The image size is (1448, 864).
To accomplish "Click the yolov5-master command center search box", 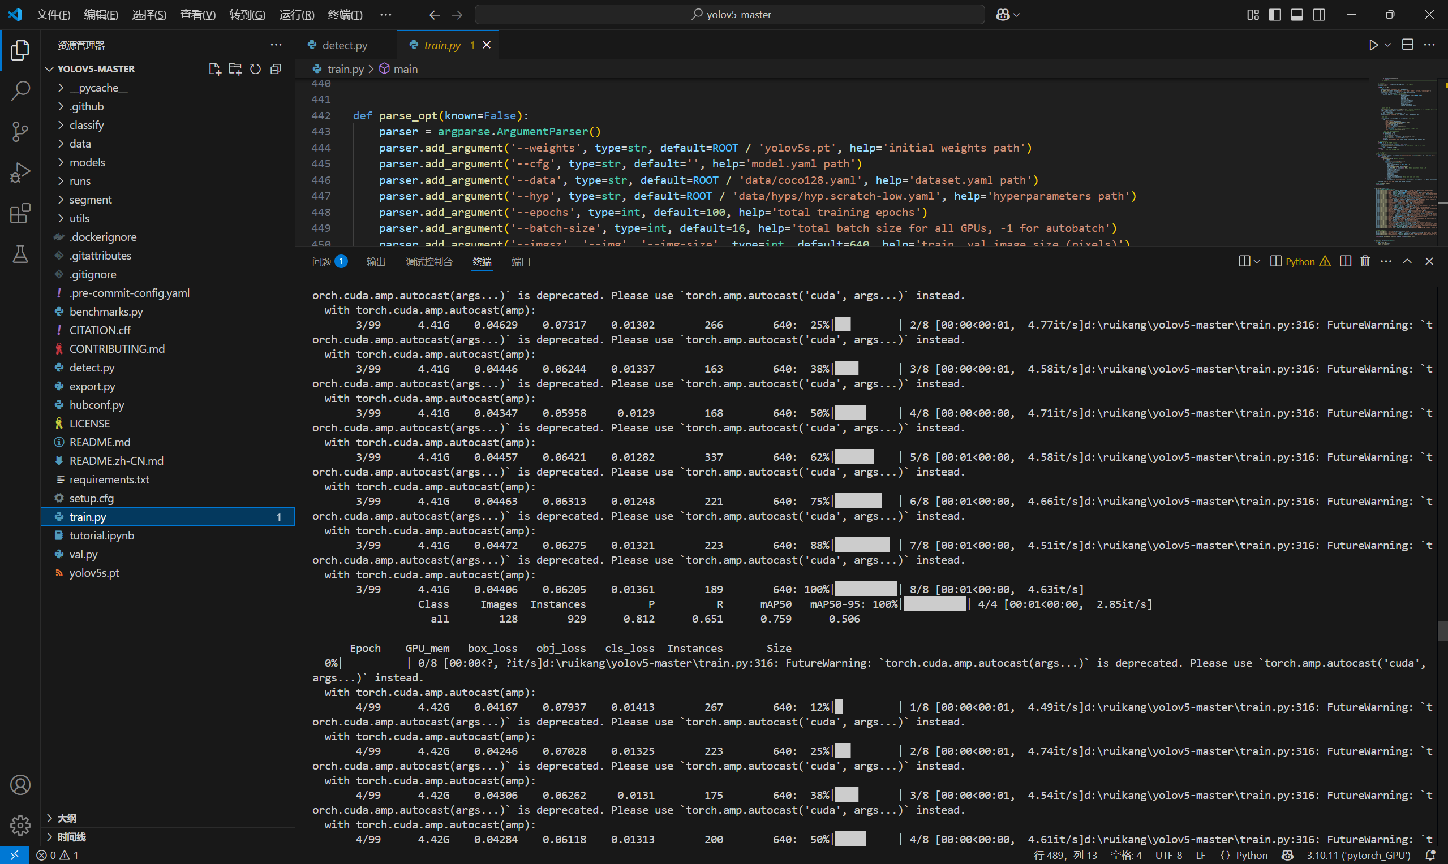I will click(x=730, y=15).
